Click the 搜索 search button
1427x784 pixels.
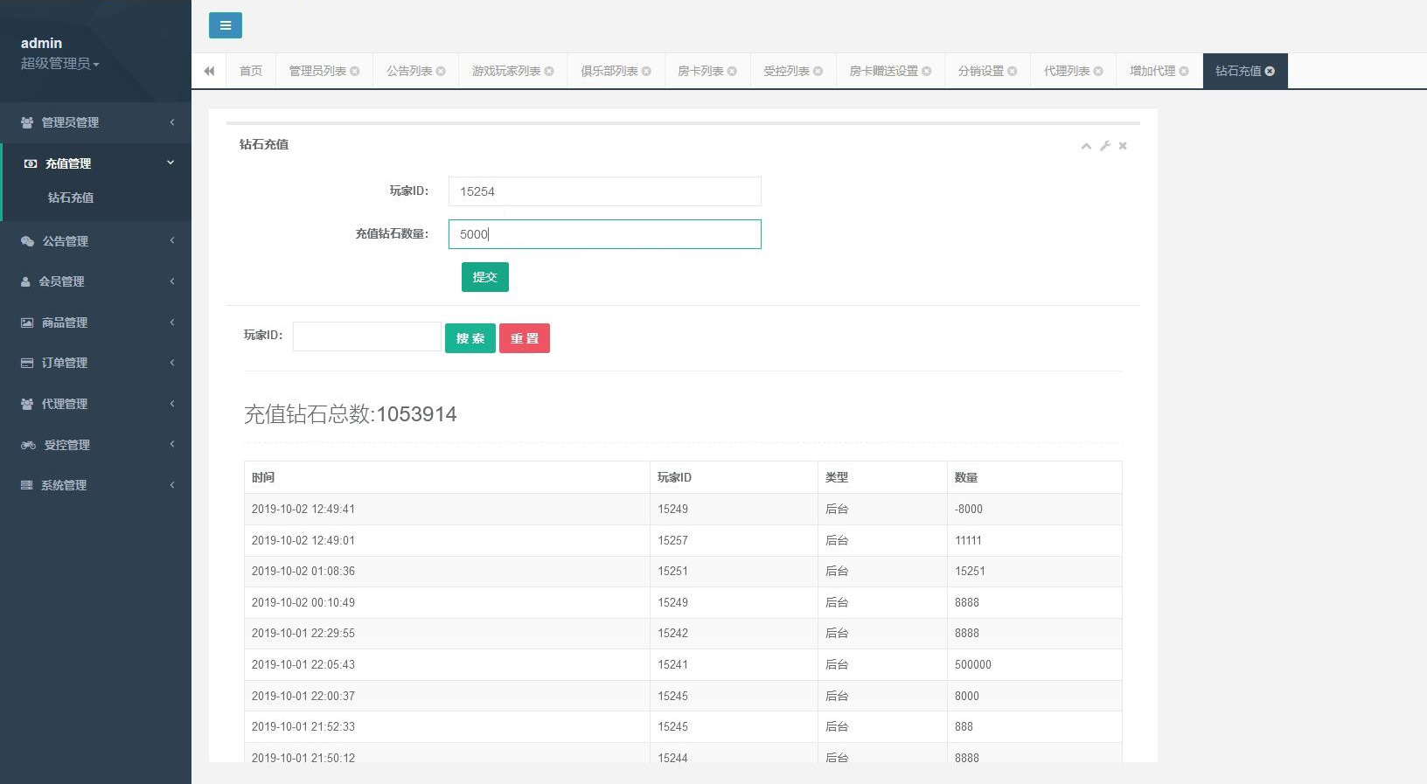[x=470, y=338]
